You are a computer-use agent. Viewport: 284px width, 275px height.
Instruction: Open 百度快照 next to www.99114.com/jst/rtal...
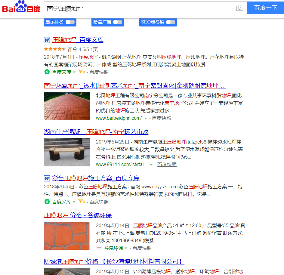(167, 165)
